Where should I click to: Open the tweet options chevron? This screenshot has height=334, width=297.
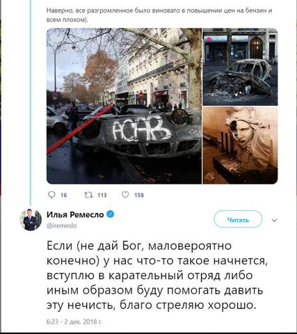pos(274,221)
